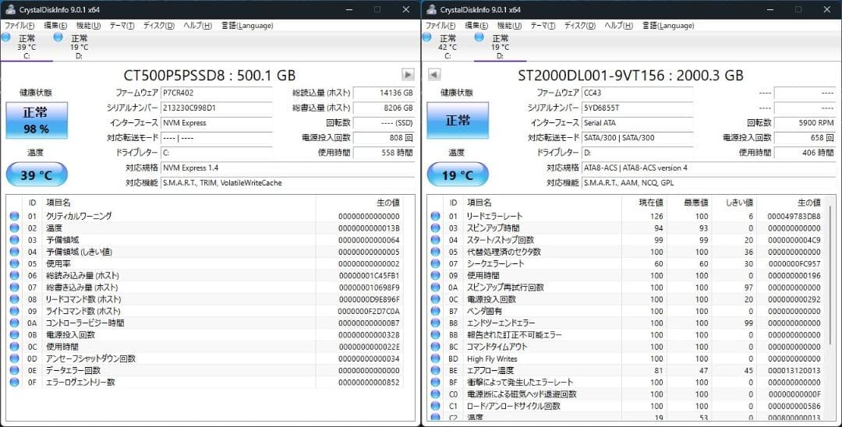The width and height of the screenshot is (842, 427).
Task: Open ヘルプ menu in left window
Action: [198, 25]
